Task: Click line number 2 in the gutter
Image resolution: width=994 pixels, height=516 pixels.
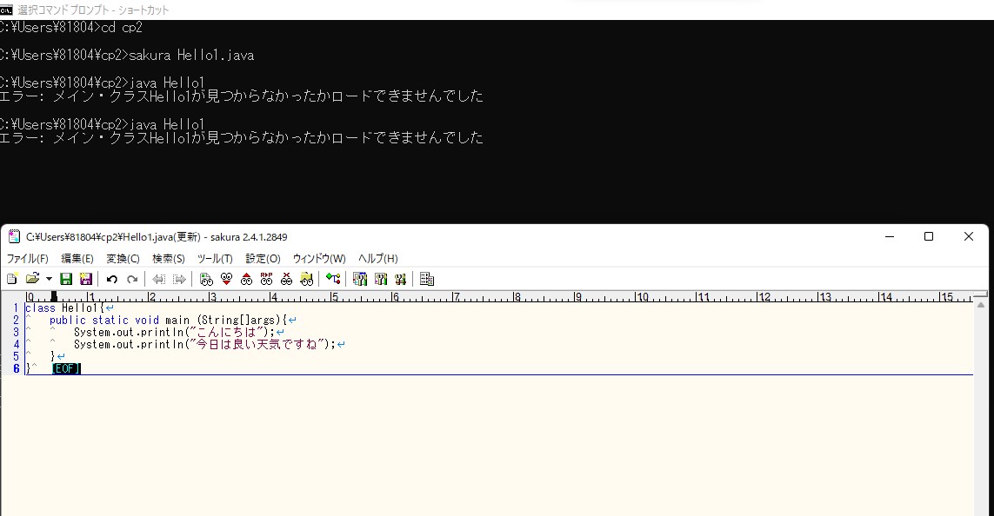Action: (16, 321)
